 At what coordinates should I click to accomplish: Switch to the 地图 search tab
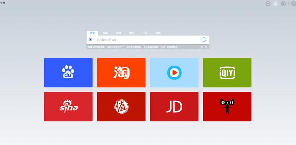158,33
